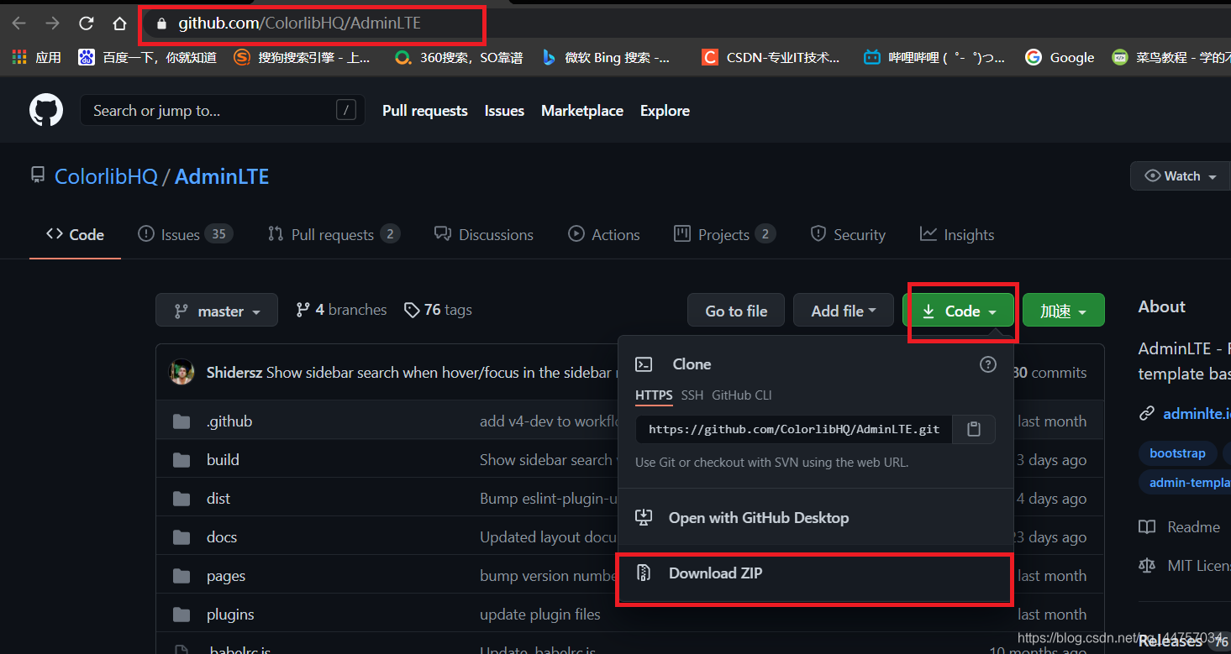Open the Apps grid bookmark icon
The image size is (1231, 654).
19,57
